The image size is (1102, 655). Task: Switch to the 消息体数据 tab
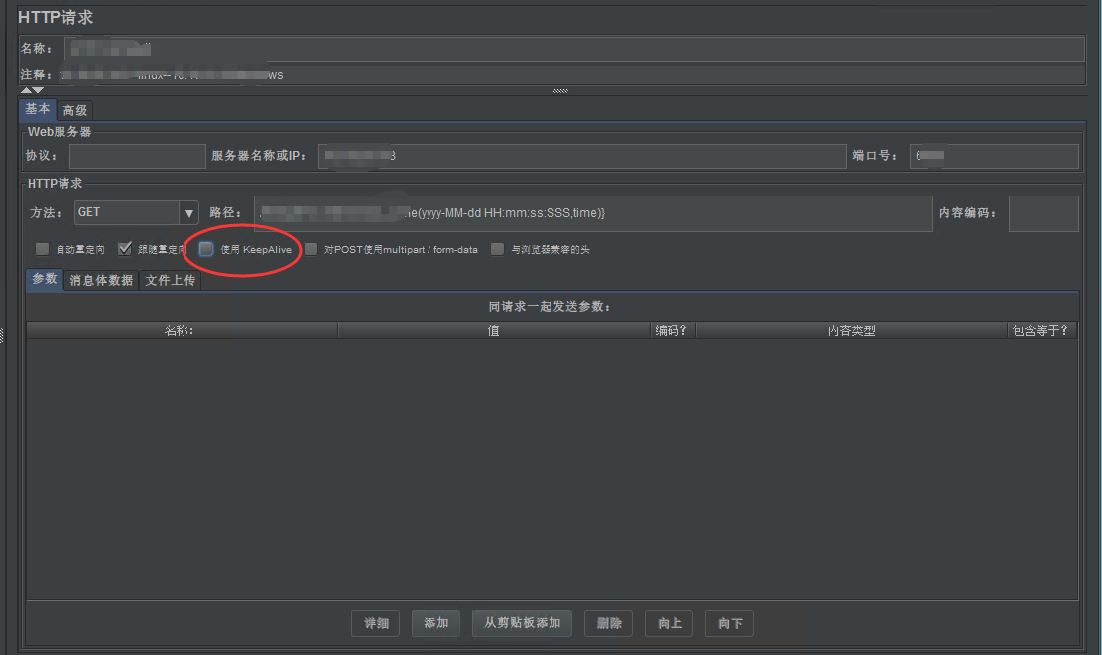click(x=99, y=280)
